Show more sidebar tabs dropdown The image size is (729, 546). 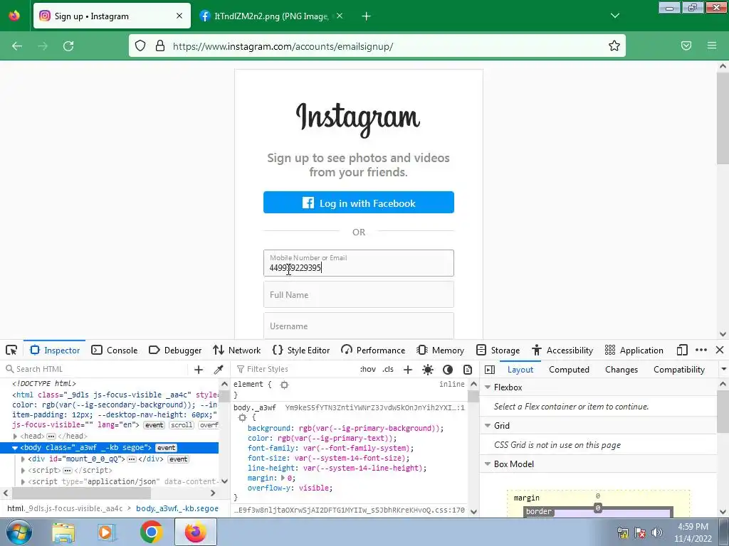tap(723, 369)
